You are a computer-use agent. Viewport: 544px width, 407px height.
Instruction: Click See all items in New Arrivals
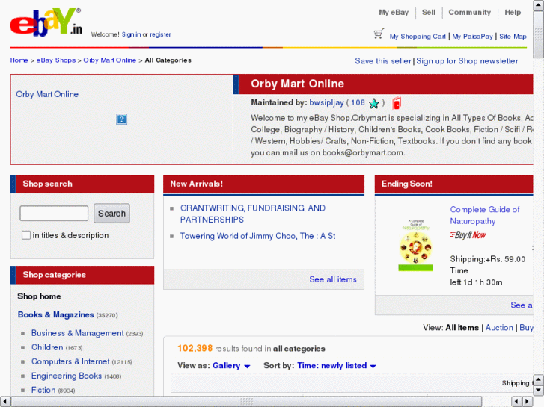333,279
